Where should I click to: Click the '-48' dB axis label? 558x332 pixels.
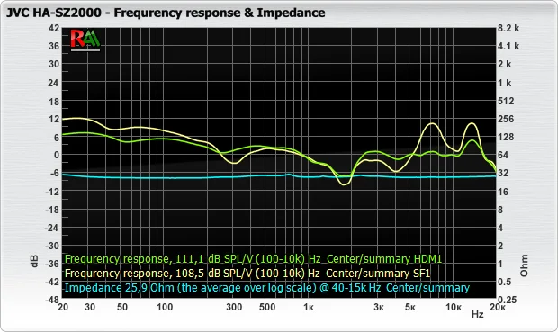(x=52, y=300)
